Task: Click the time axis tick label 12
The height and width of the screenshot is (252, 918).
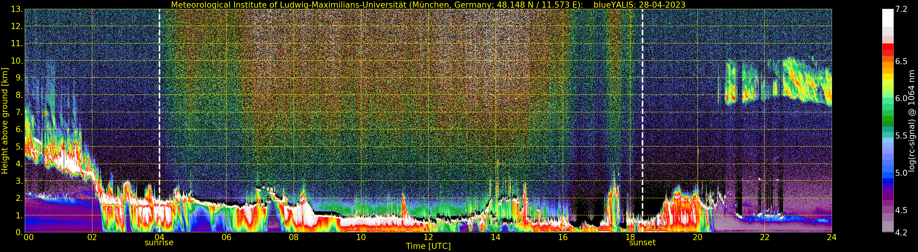Action: [428, 237]
